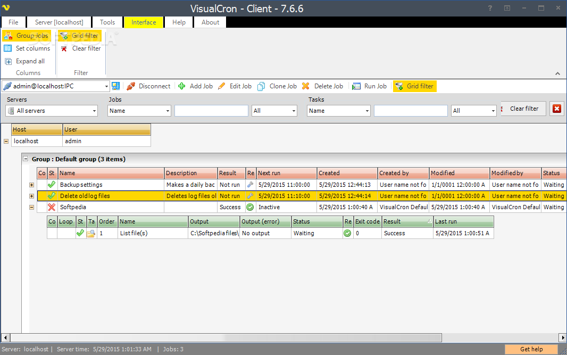Screen dimensions: 567x355
Task: Click the title bar help question mark
Action: [x=490, y=8]
